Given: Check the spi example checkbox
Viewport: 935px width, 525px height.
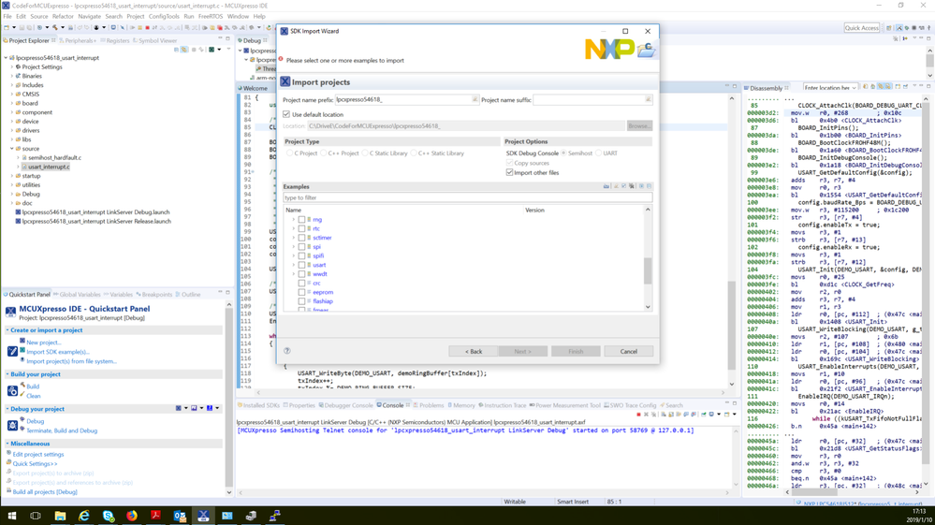Looking at the screenshot, I should pyautogui.click(x=301, y=247).
